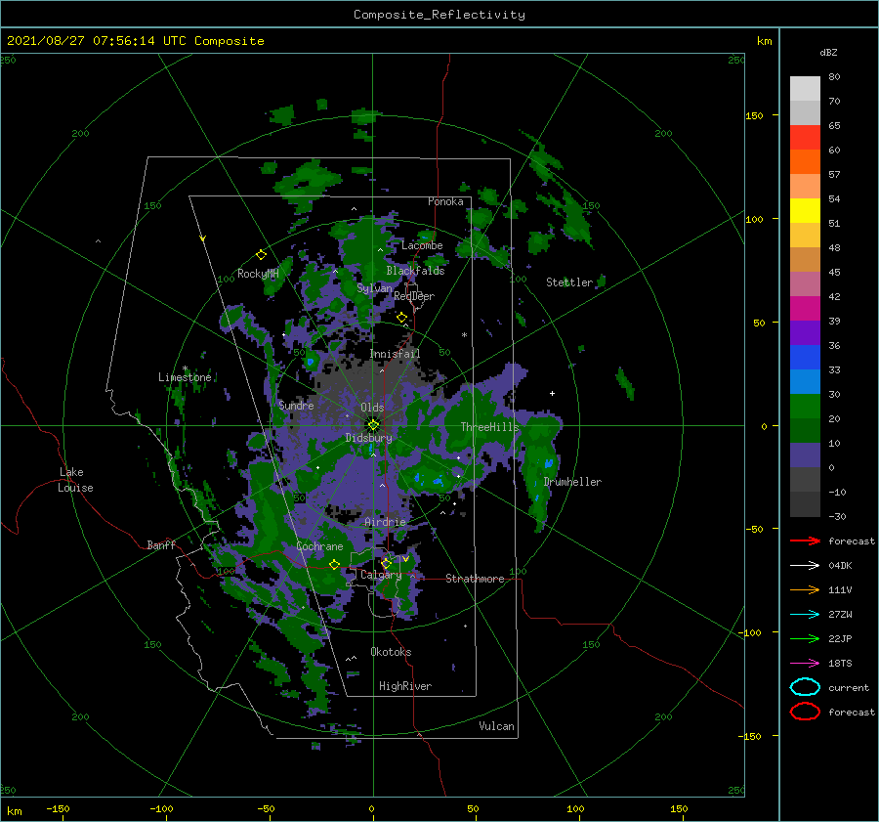Click the Lacombe city label
The height and width of the screenshot is (822, 879).
point(422,245)
